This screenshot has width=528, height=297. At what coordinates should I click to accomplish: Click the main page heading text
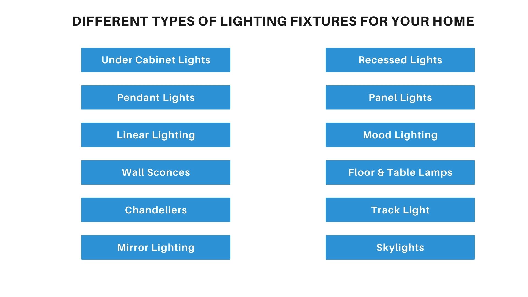[x=273, y=21]
